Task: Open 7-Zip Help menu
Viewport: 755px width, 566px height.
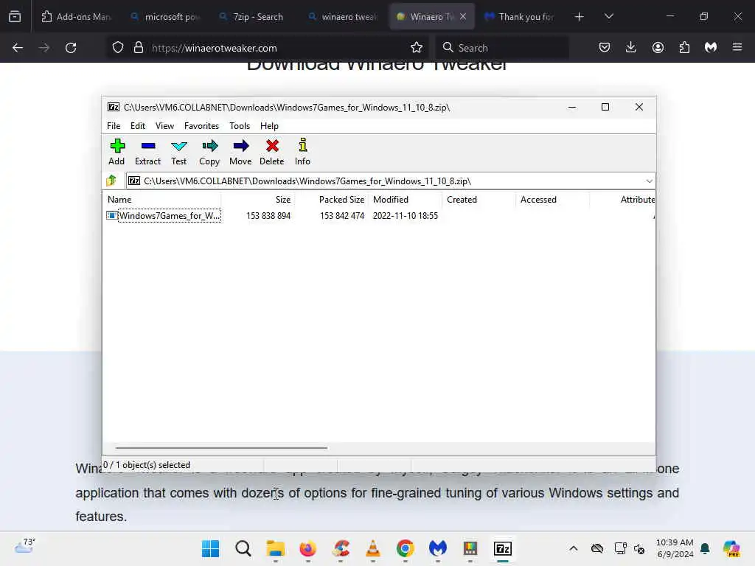Action: pos(269,125)
